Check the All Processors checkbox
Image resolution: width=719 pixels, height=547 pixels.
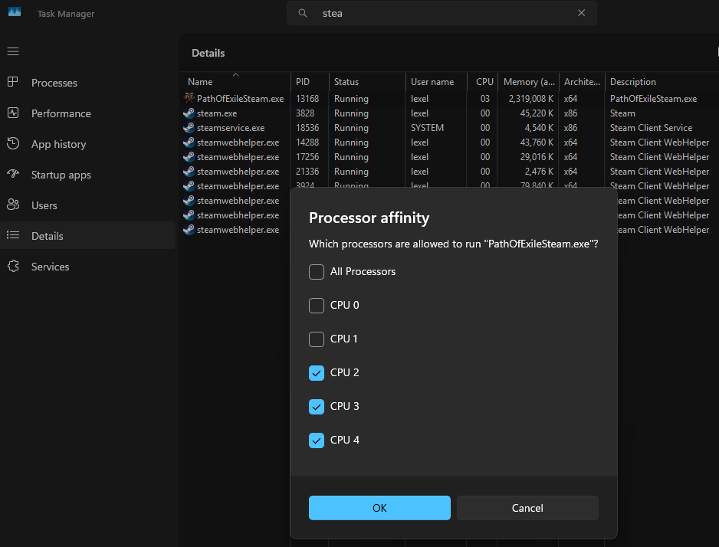(317, 272)
